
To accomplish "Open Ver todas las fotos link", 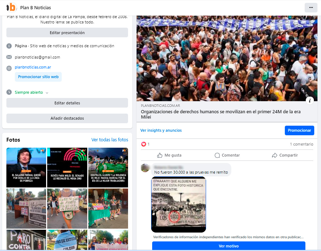I will [x=110, y=140].
